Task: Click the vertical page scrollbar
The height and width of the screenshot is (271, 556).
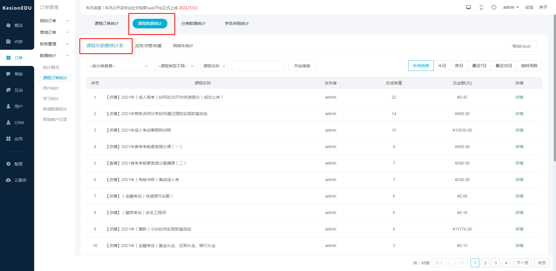Action: pos(555,88)
